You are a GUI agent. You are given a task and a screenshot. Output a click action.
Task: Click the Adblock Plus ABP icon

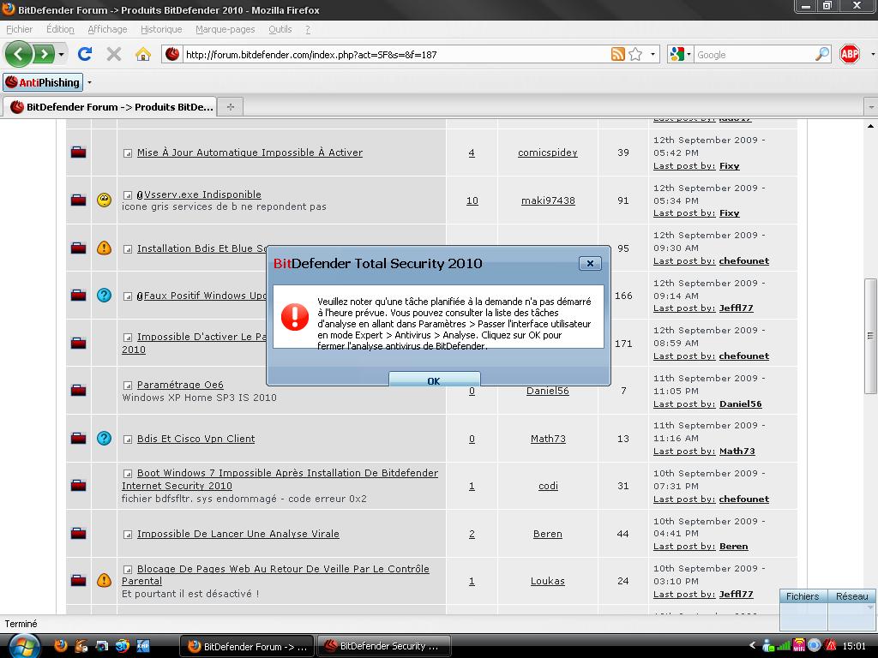tap(850, 54)
